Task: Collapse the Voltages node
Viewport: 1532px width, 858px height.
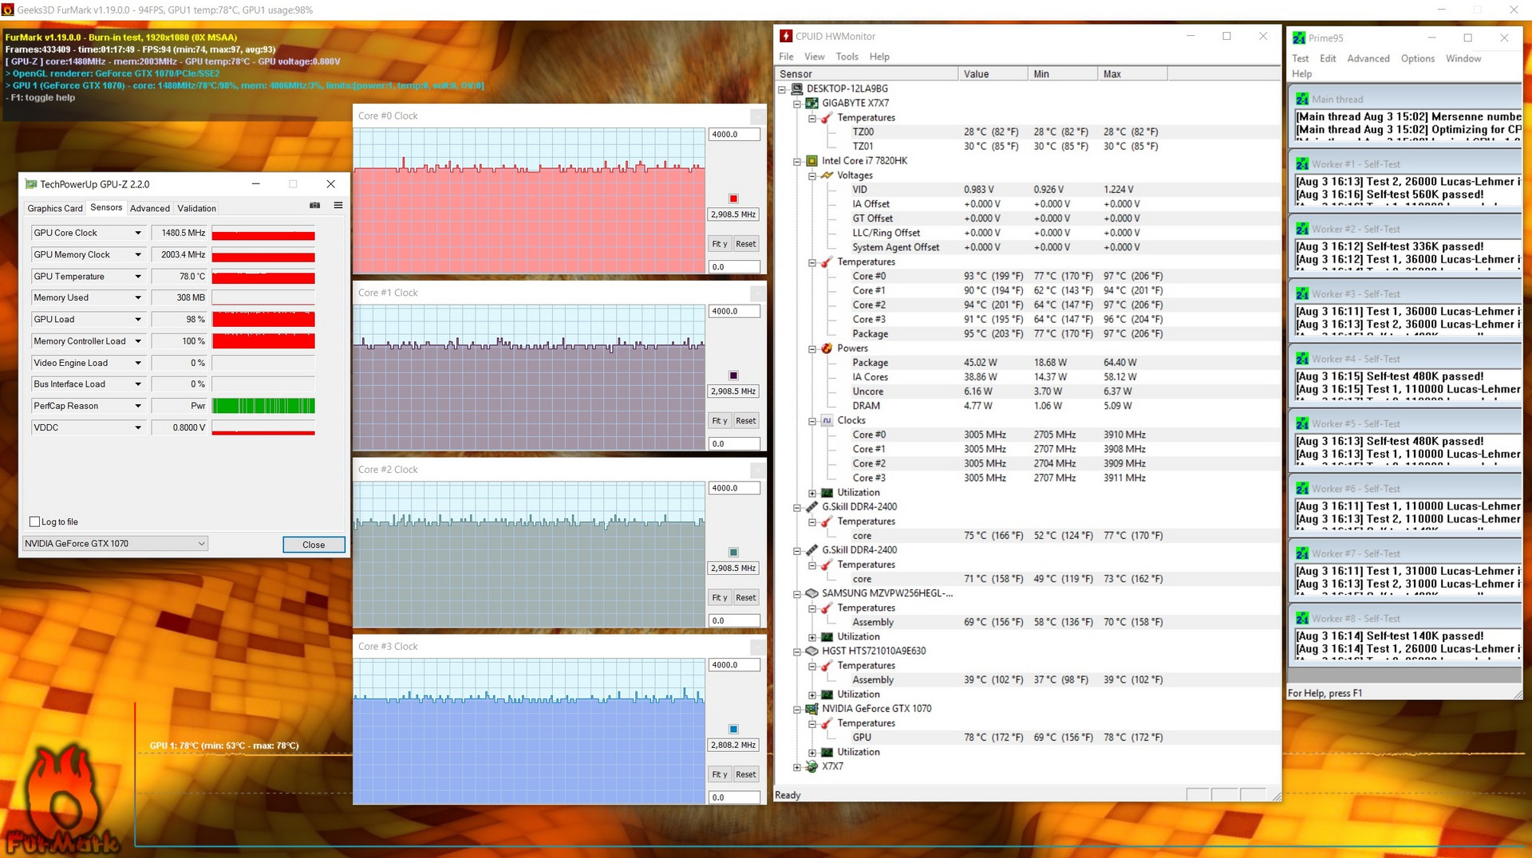Action: [812, 175]
